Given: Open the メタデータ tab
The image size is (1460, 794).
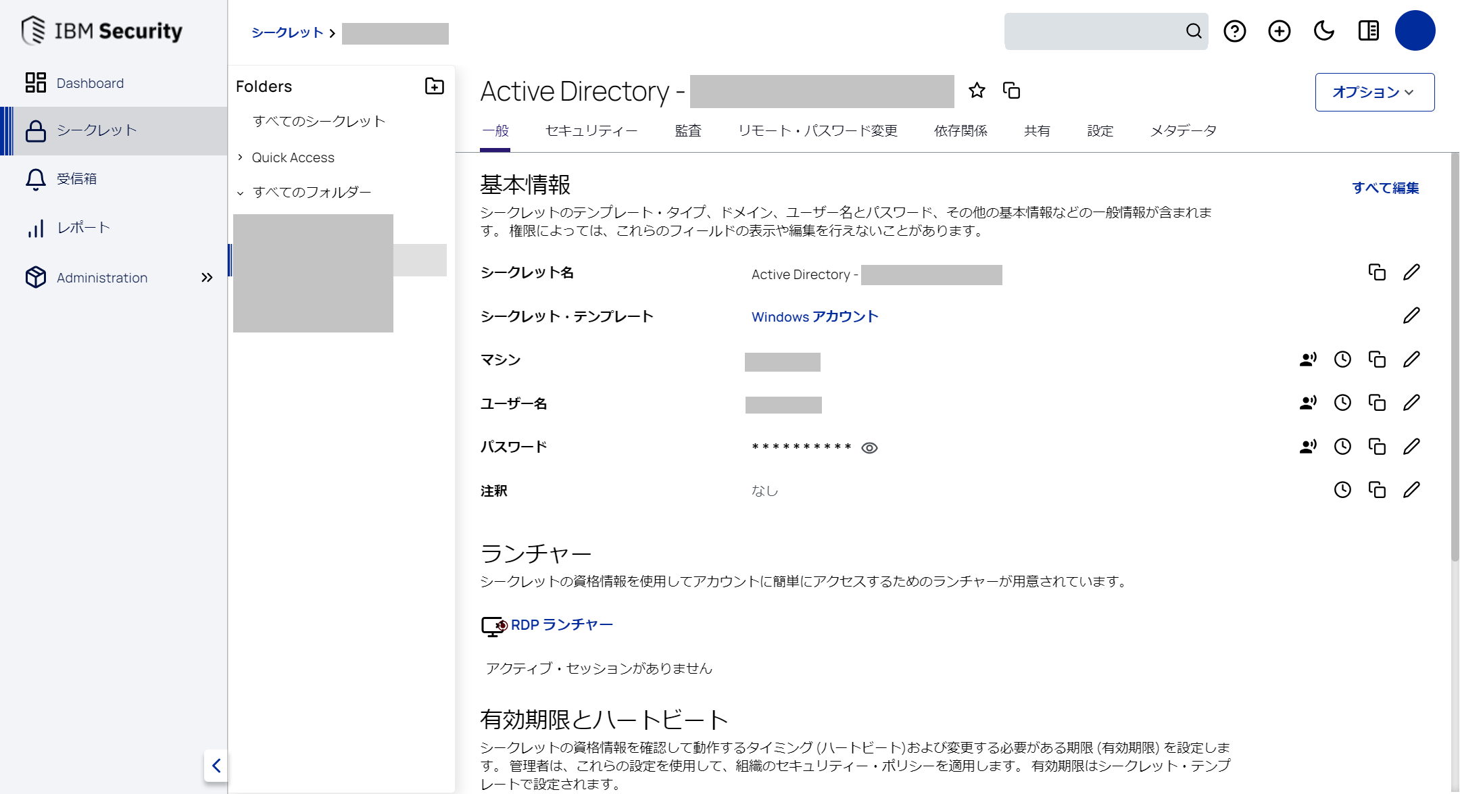Looking at the screenshot, I should click(1184, 131).
